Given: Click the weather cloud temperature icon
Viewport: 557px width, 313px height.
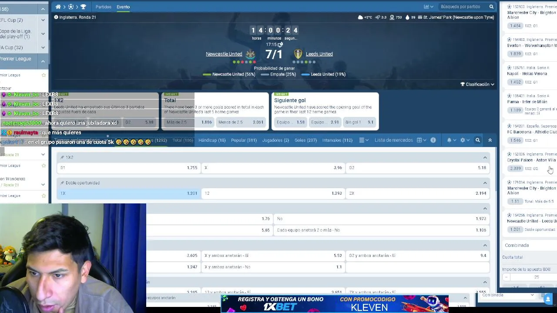Looking at the screenshot, I should [x=360, y=17].
